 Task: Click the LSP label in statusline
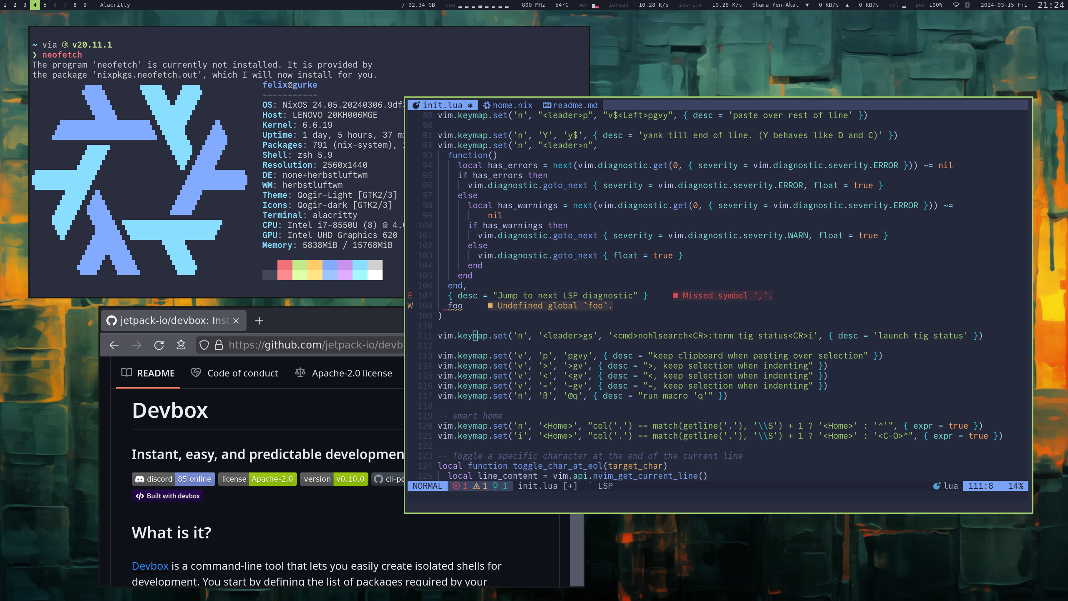pos(605,486)
